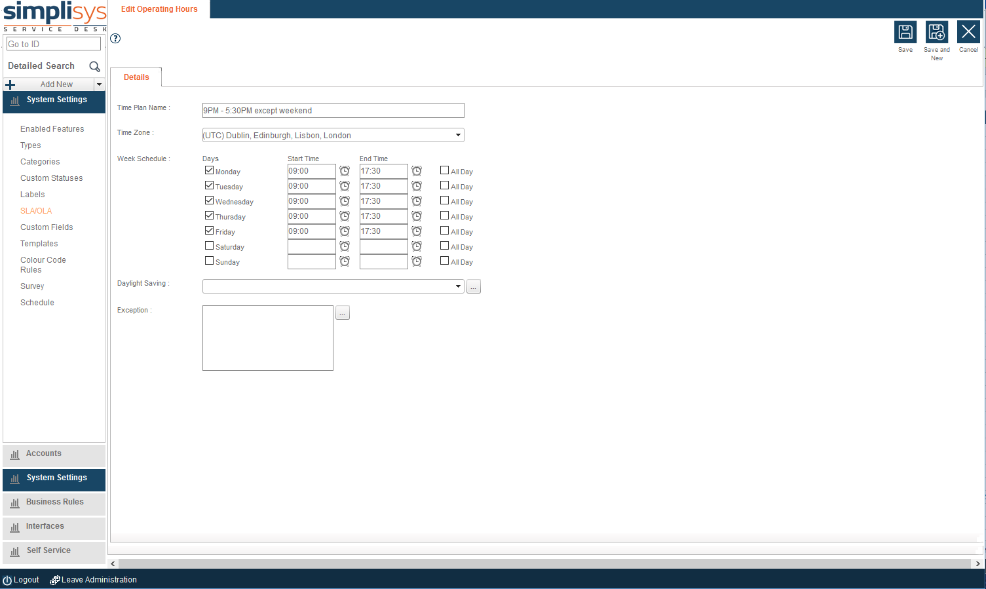This screenshot has width=986, height=589.
Task: Click the Exception browse ellipsis button
Action: click(342, 313)
